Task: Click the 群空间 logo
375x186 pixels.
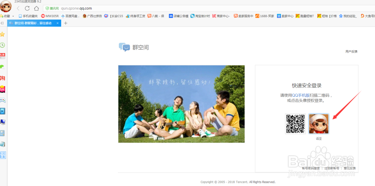Action: pyautogui.click(x=134, y=47)
